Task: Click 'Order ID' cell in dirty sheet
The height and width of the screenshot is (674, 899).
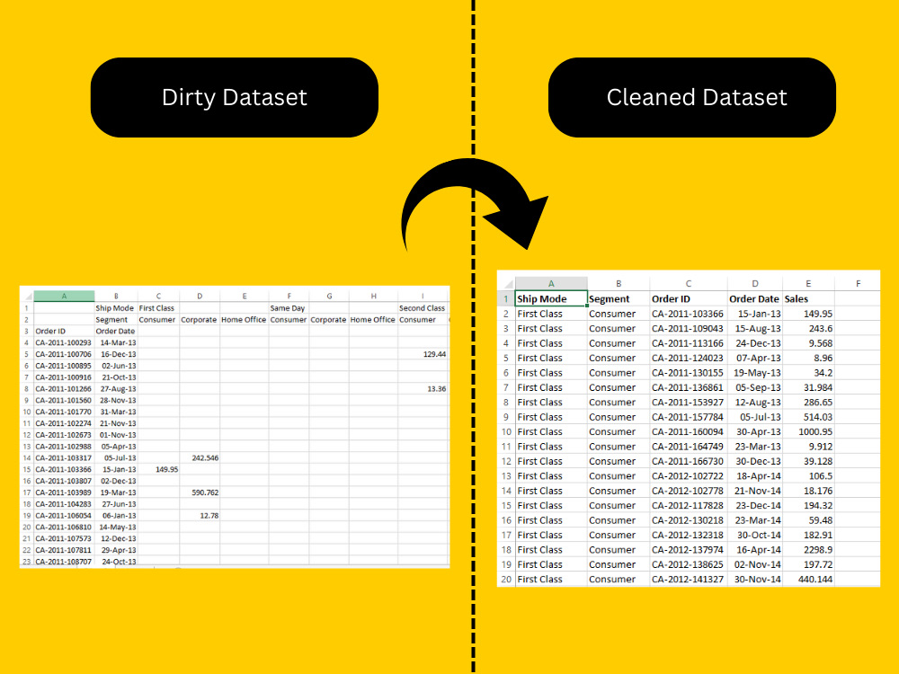Action: (64, 331)
